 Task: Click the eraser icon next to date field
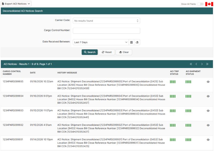pyautogui.click(x=137, y=42)
